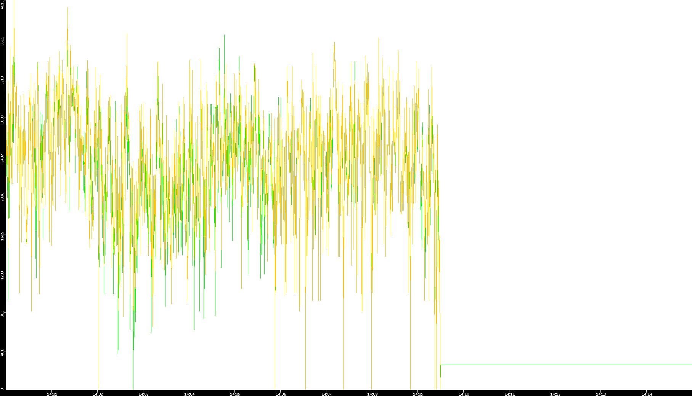Select the 14:05 time axis label
Image resolution: width=692 pixels, height=396 pixels.
coord(235,394)
